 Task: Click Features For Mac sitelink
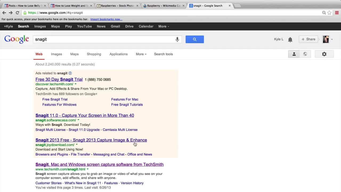[x=125, y=99]
